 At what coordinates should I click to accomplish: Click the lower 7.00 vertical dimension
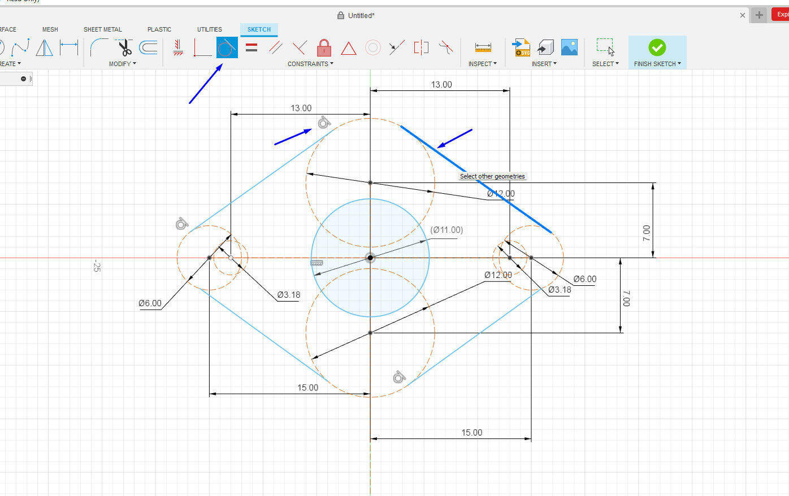tap(626, 298)
